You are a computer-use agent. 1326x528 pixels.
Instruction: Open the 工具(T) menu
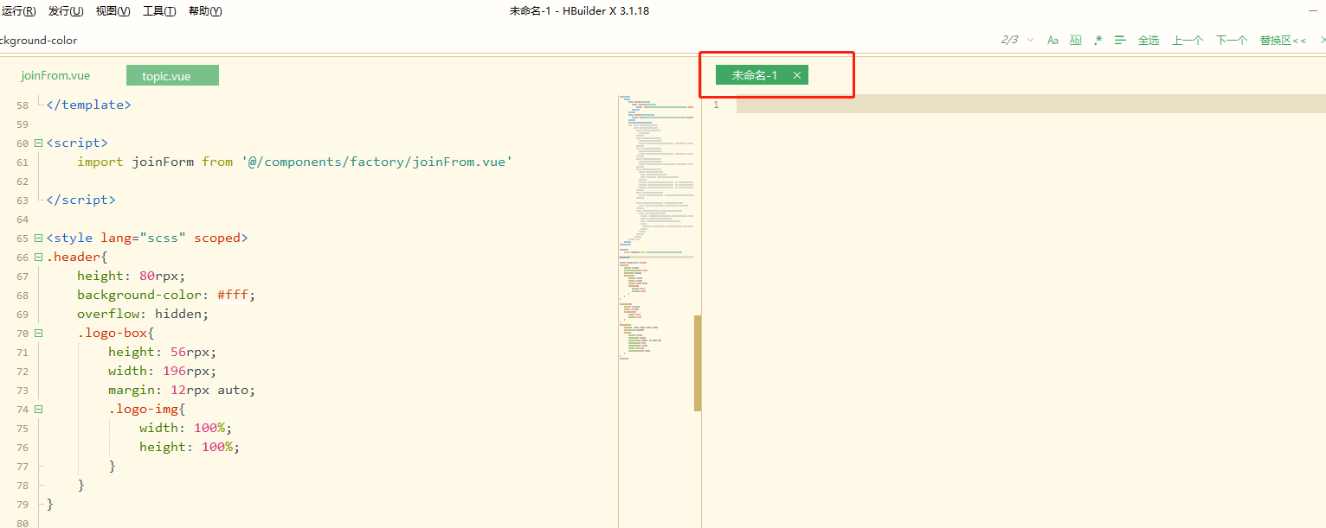point(159,11)
